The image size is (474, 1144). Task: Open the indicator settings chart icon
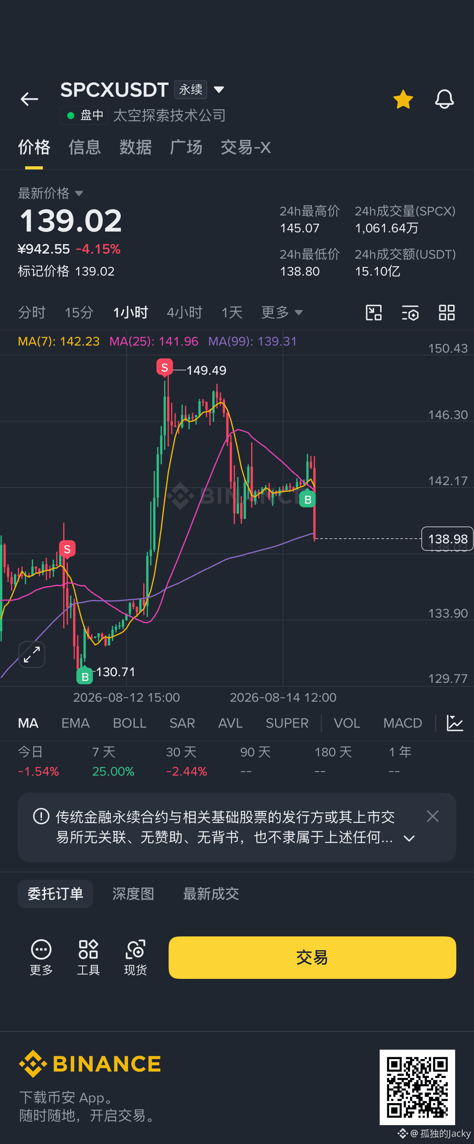[455, 723]
